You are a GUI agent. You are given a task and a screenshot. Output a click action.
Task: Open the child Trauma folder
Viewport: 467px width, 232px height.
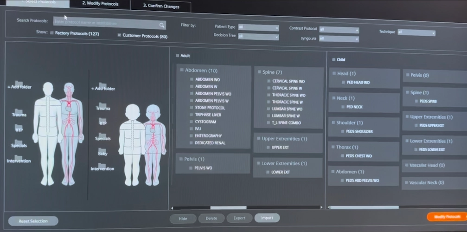pyautogui.click(x=103, y=106)
